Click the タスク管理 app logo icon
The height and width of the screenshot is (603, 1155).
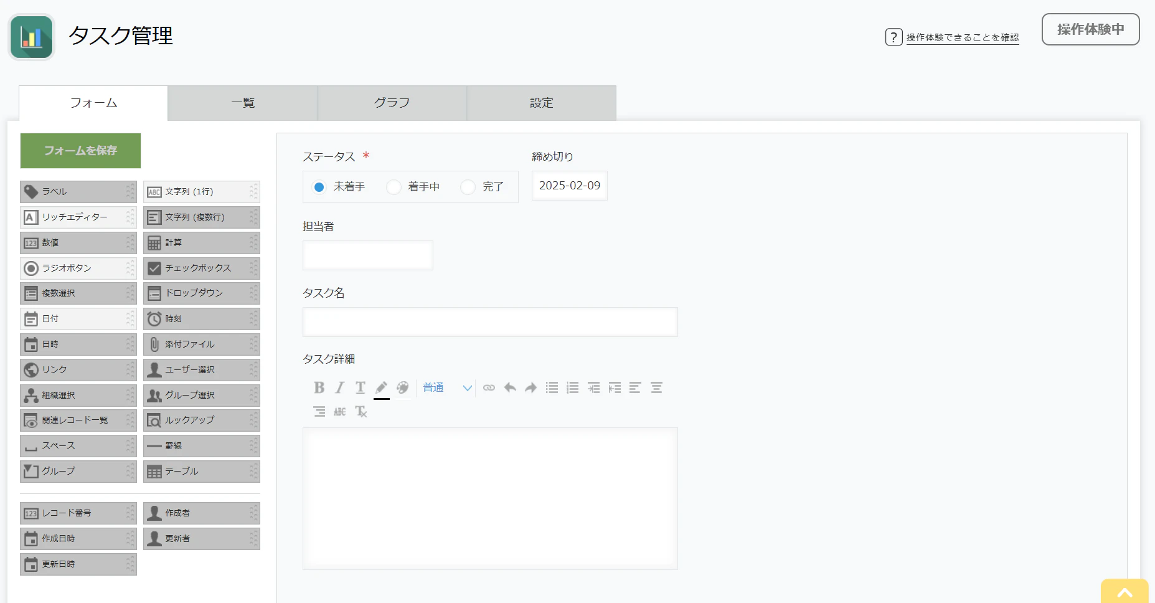[32, 37]
